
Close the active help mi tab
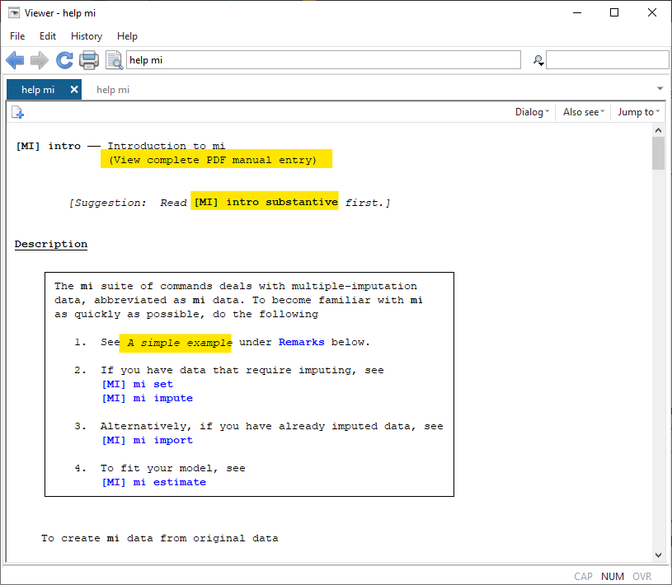pyautogui.click(x=74, y=90)
